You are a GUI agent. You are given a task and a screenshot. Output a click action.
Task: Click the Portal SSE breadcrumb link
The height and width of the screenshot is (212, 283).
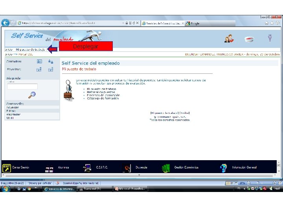26,54
